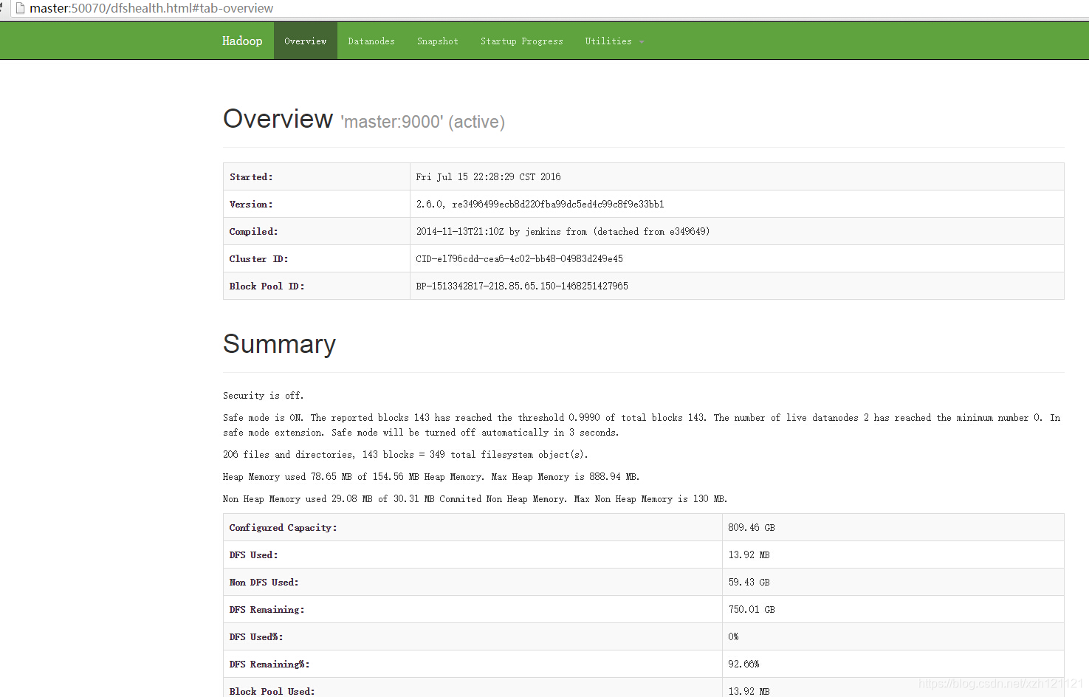Open the Overview tab

(x=306, y=41)
